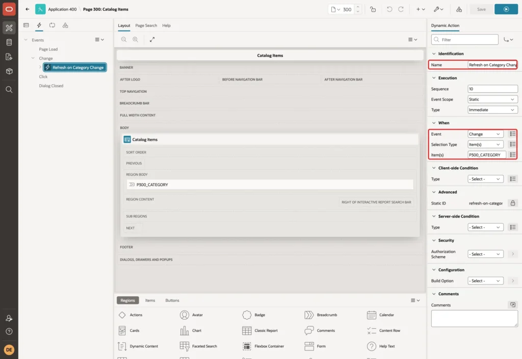
Task: Pick the Classic Report region in gallery
Action: pos(260,330)
